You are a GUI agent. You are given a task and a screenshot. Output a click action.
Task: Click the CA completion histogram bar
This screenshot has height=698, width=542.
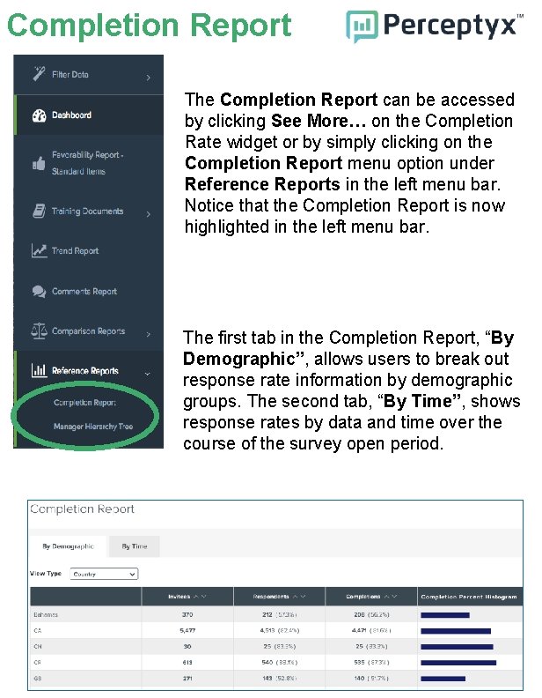(x=456, y=631)
